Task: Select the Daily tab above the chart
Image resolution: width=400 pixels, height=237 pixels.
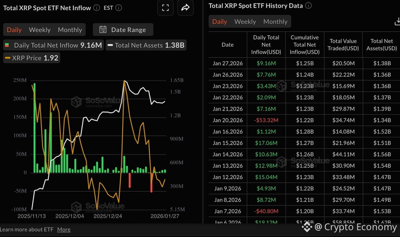Action: (x=14, y=30)
